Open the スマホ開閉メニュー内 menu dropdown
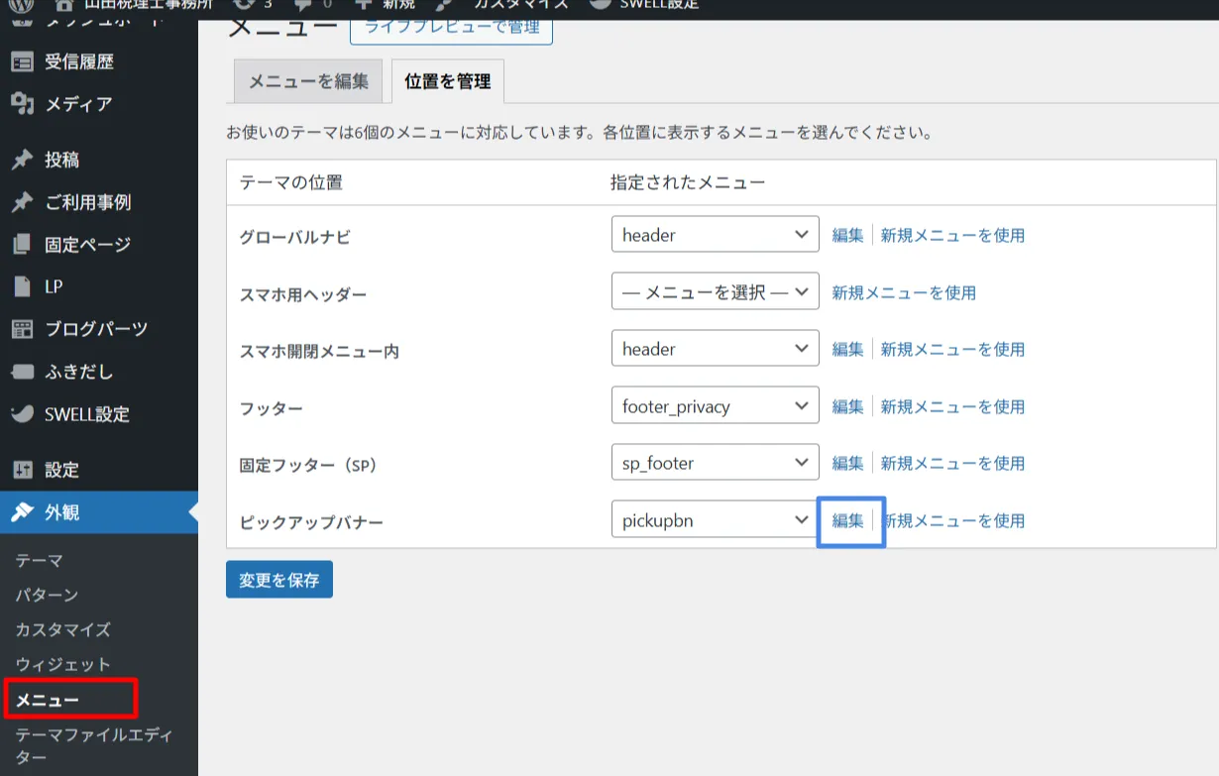The width and height of the screenshot is (1219, 776). (716, 349)
